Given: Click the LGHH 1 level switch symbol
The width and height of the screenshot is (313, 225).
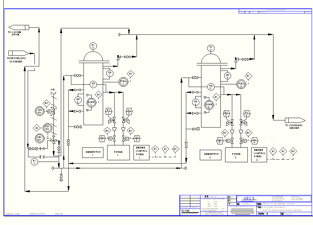Looking at the screenshot, I should click(x=91, y=103).
